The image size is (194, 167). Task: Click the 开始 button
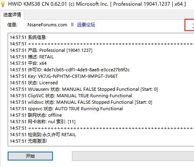point(30,156)
